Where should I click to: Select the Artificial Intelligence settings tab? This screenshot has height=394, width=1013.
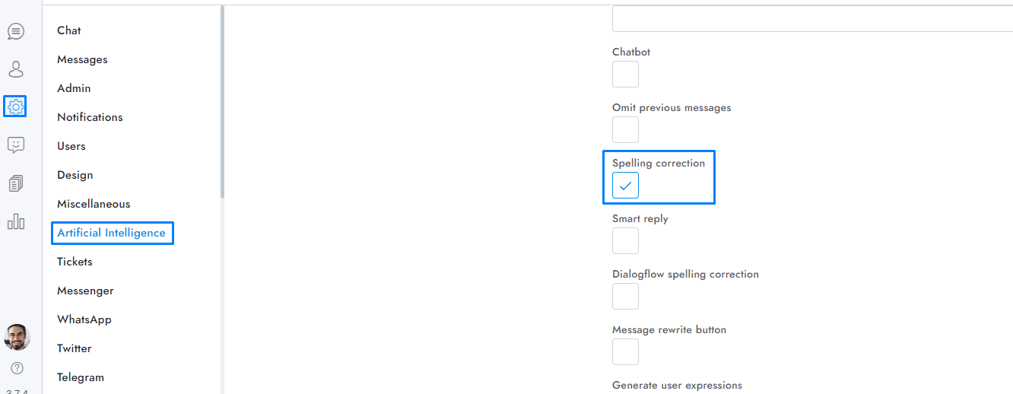[x=111, y=233]
